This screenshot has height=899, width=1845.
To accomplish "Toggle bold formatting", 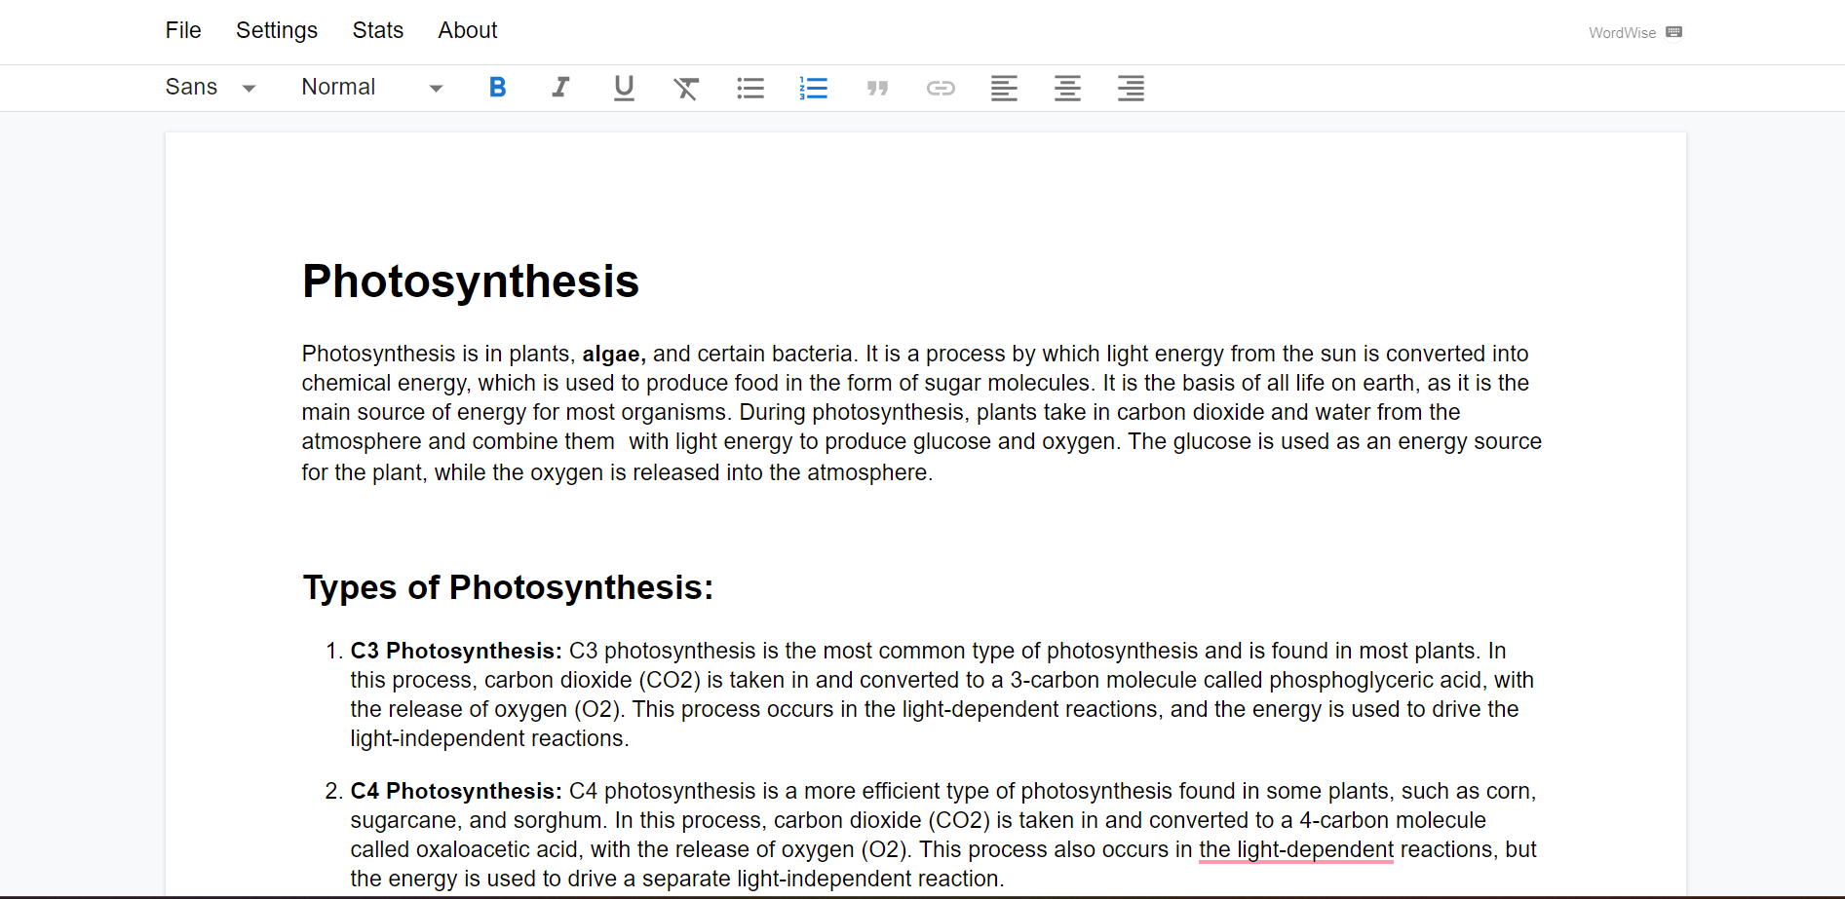I will (x=497, y=88).
